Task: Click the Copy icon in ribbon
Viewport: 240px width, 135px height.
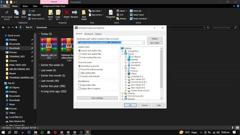Action: (x=16, y=13)
